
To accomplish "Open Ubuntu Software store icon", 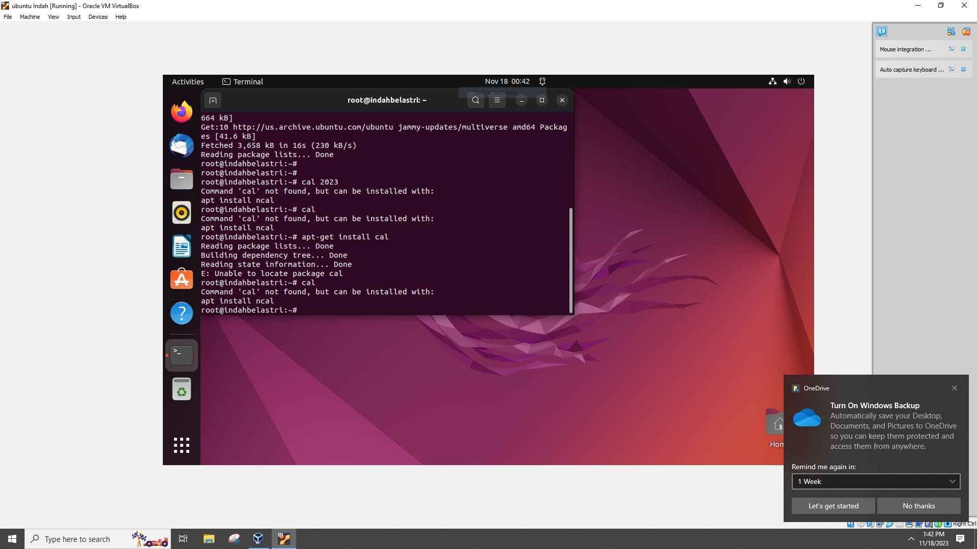I will click(181, 280).
